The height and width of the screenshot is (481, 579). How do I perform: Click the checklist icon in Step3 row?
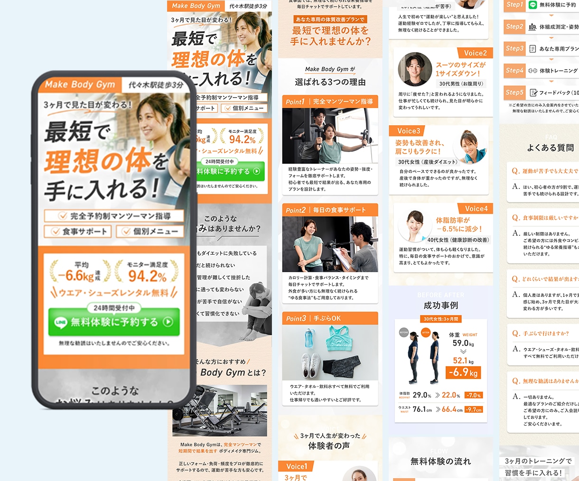532,48
